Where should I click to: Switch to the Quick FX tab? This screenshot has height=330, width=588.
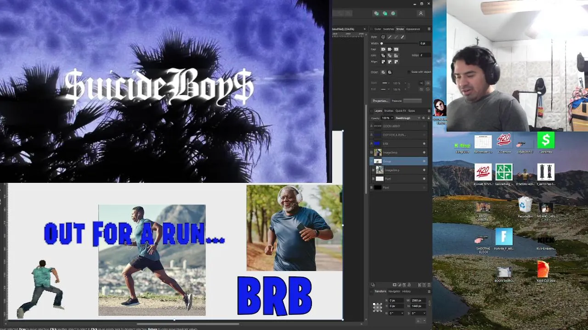coord(401,110)
